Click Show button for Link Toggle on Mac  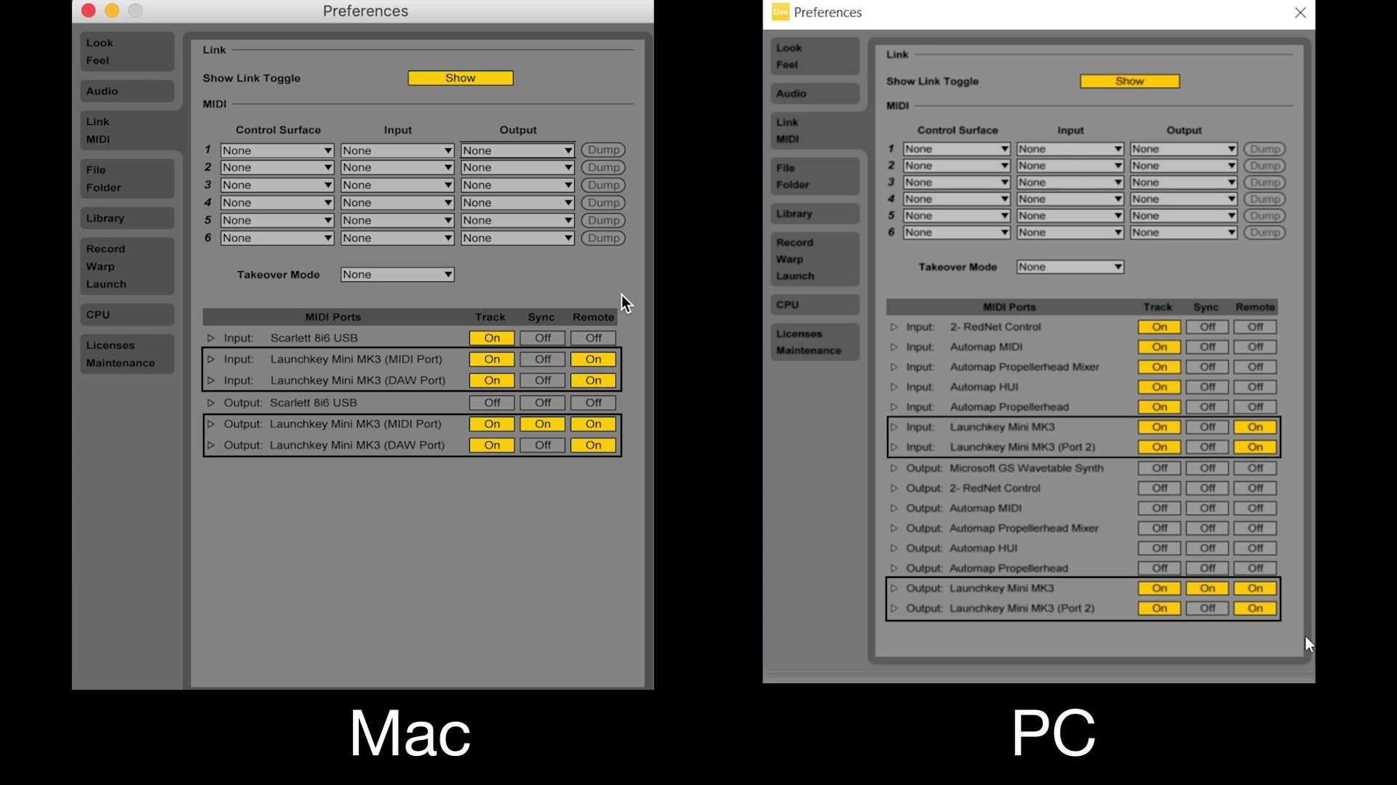pyautogui.click(x=460, y=78)
